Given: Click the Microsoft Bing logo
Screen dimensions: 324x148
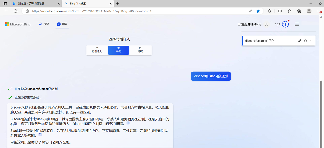Looking at the screenshot, I should click(18, 24).
